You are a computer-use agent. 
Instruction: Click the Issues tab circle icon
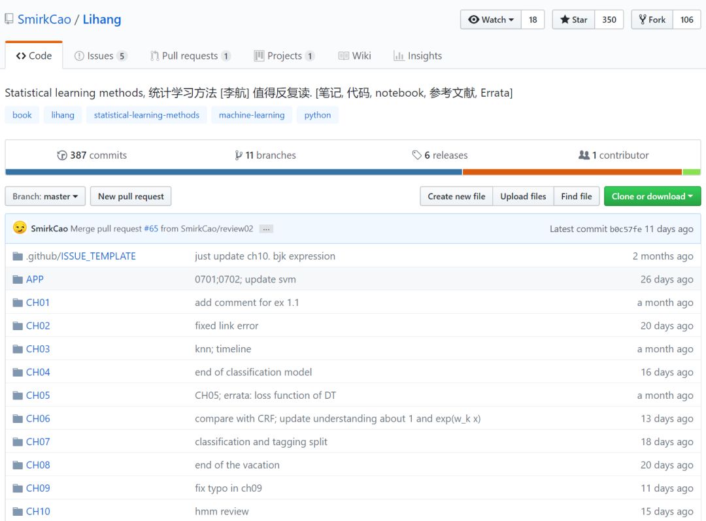[x=79, y=56]
